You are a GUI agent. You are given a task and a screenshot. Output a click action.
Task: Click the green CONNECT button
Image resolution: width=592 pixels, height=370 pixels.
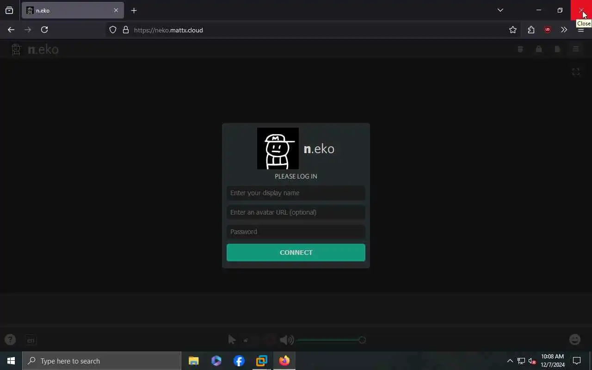click(x=296, y=253)
